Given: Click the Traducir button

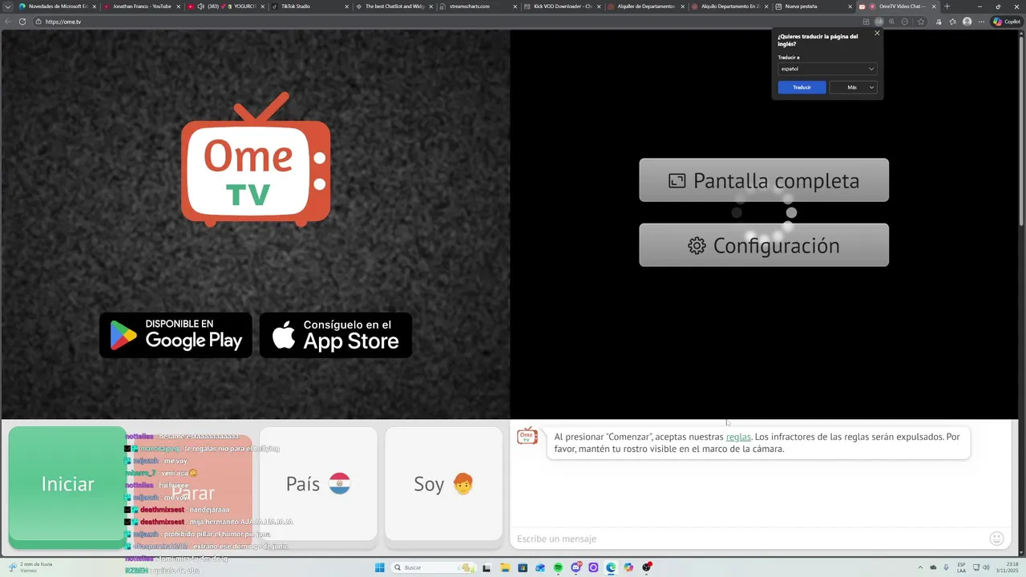Looking at the screenshot, I should coord(802,87).
